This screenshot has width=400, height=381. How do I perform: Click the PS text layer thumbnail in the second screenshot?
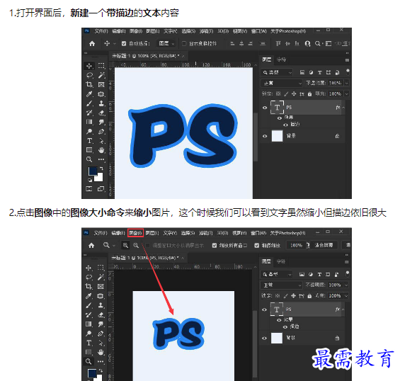[277, 309]
